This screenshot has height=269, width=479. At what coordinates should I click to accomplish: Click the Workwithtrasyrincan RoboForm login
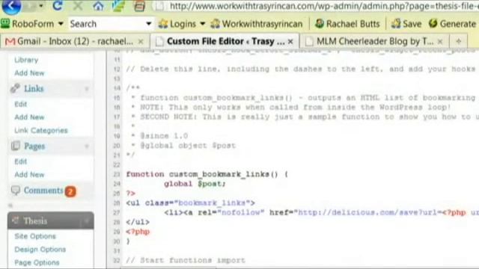point(257,24)
